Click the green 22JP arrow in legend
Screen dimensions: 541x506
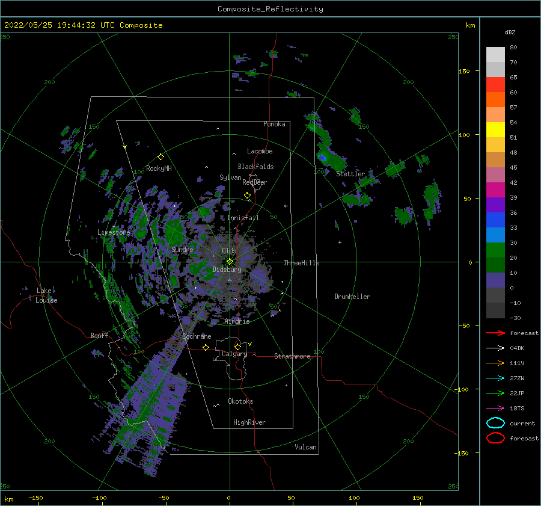[x=495, y=393]
